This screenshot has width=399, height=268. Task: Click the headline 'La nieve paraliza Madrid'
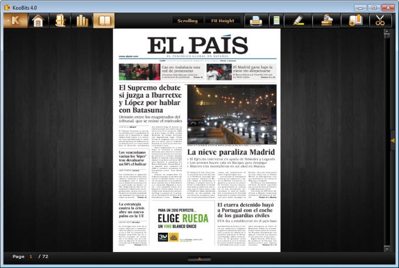point(231,152)
